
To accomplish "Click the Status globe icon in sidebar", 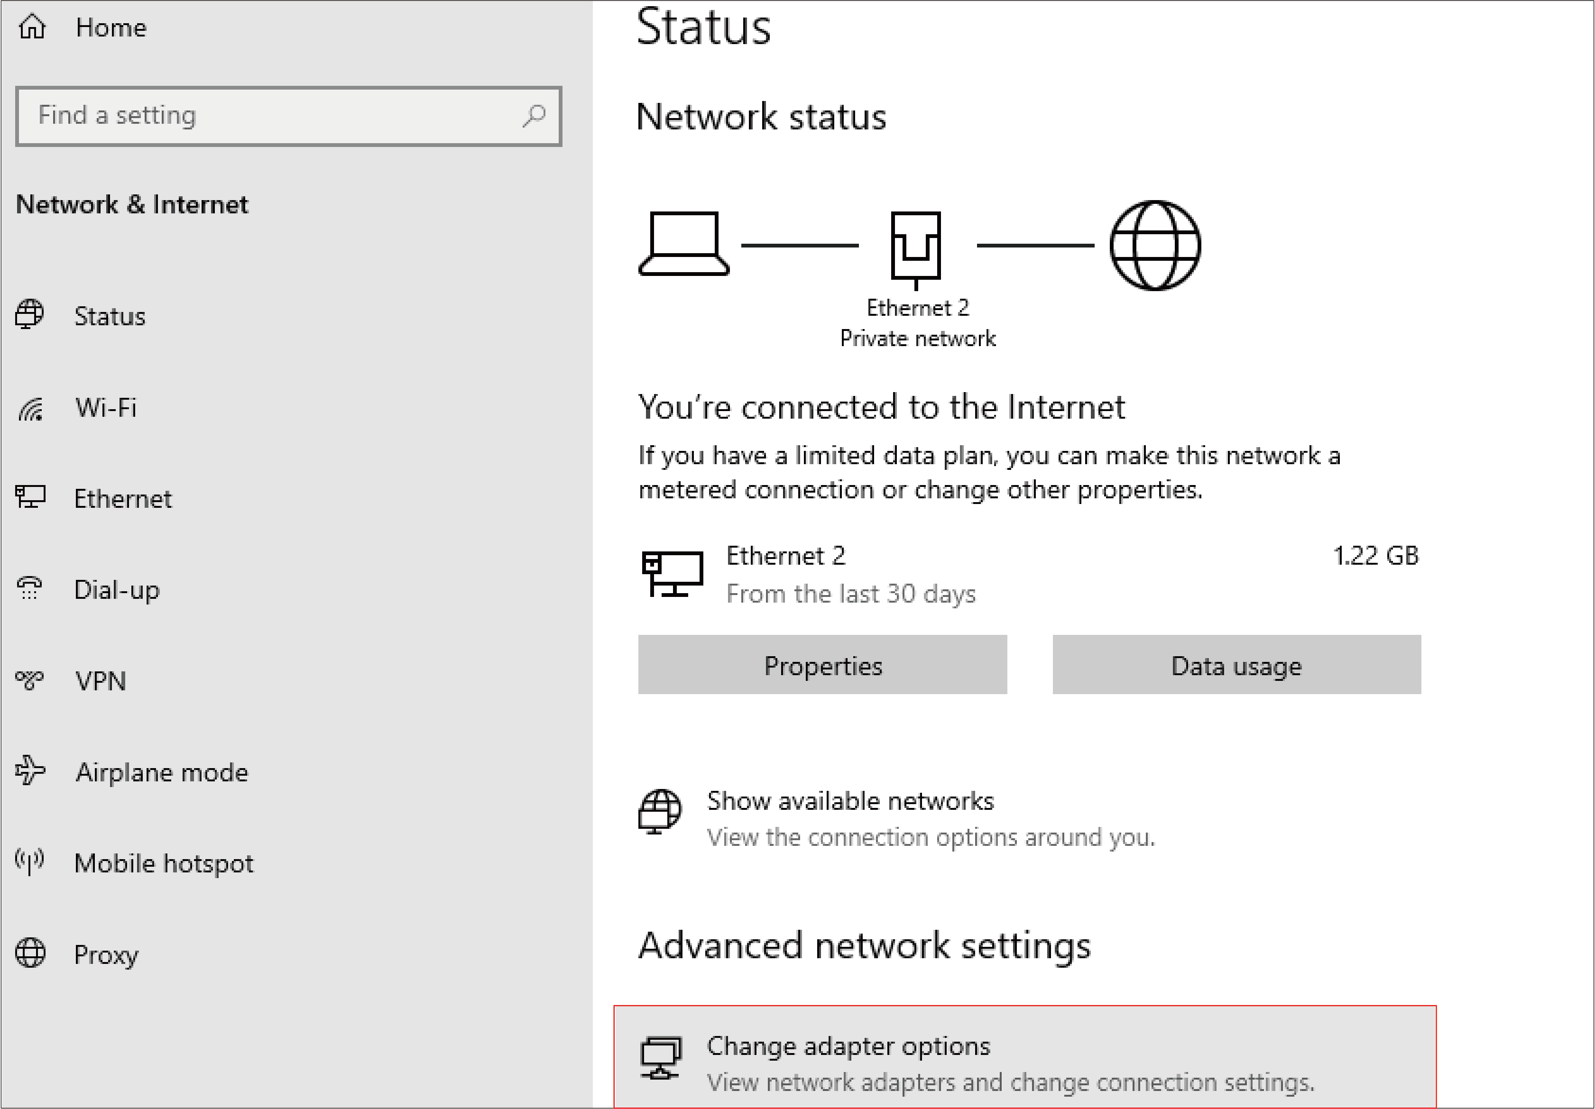I will point(29,315).
